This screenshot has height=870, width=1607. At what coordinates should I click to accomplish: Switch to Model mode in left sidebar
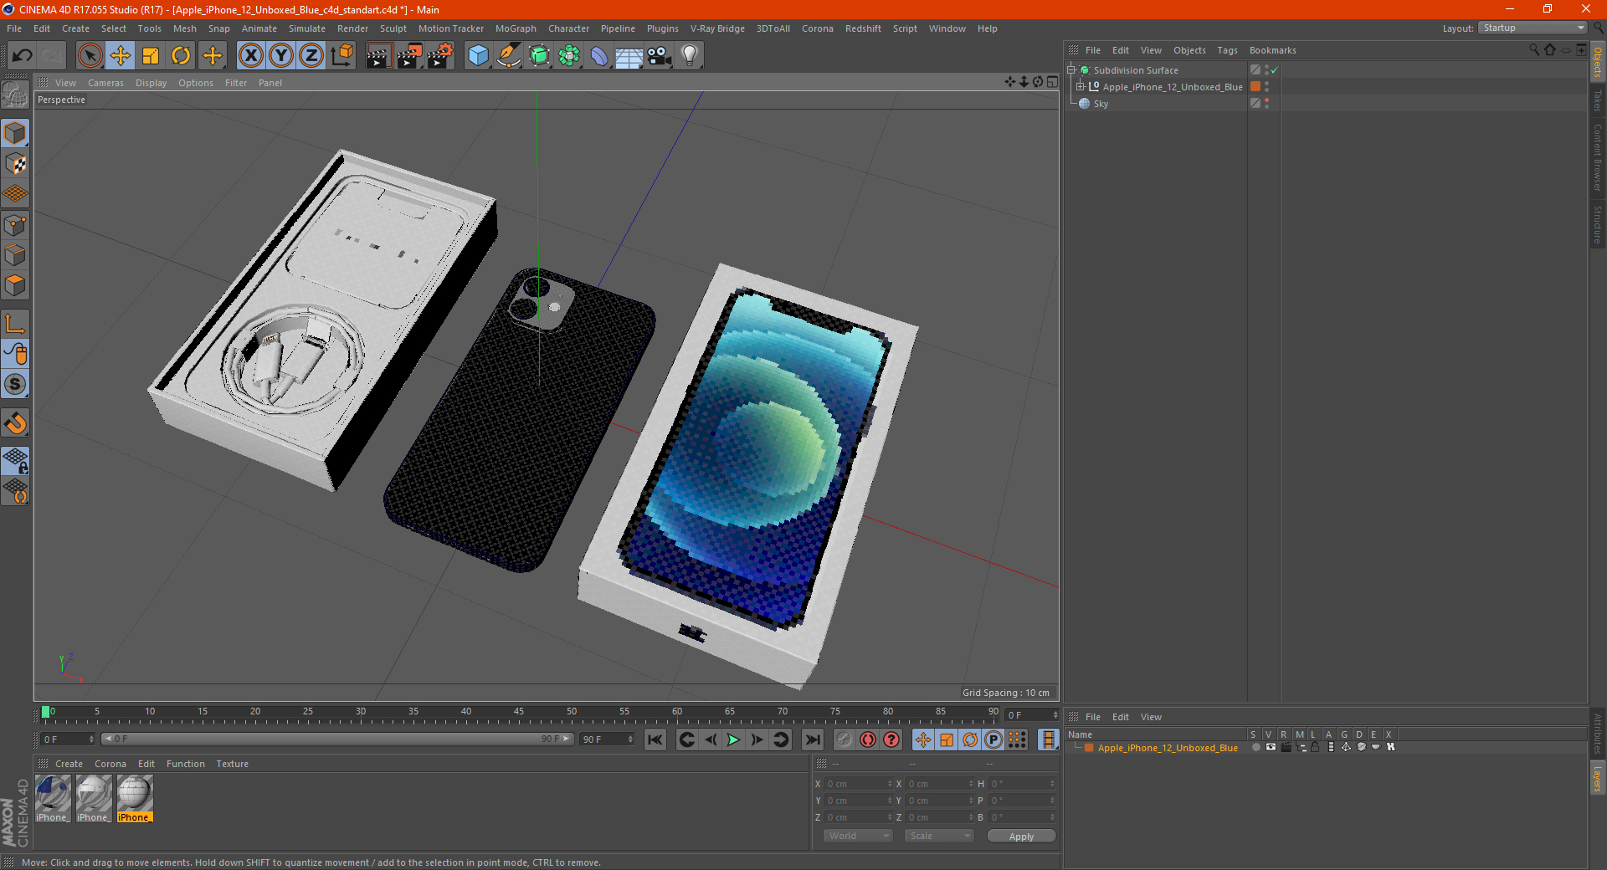[16, 133]
